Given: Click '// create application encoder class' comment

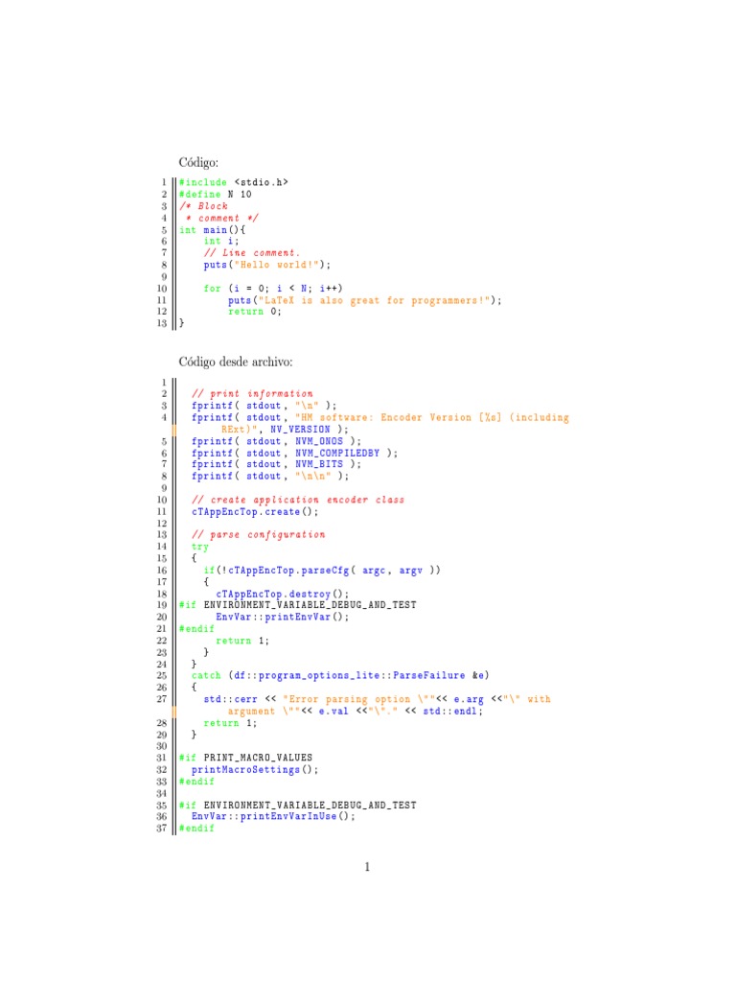Looking at the screenshot, I should (298, 500).
